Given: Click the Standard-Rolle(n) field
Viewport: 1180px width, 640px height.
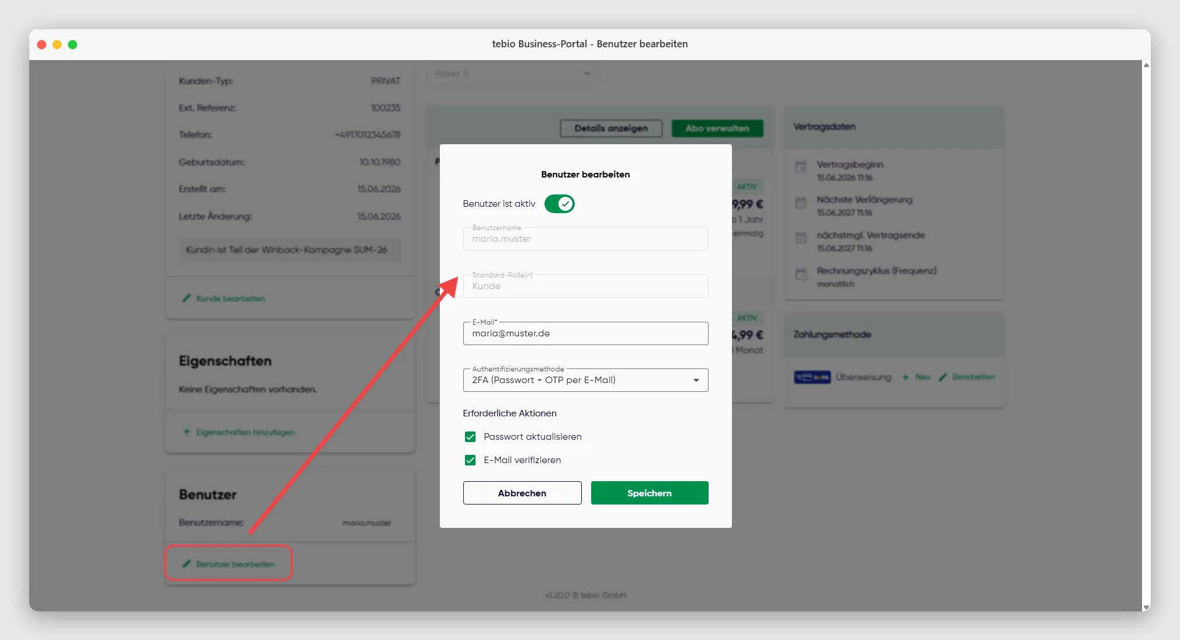Looking at the screenshot, I should point(585,286).
